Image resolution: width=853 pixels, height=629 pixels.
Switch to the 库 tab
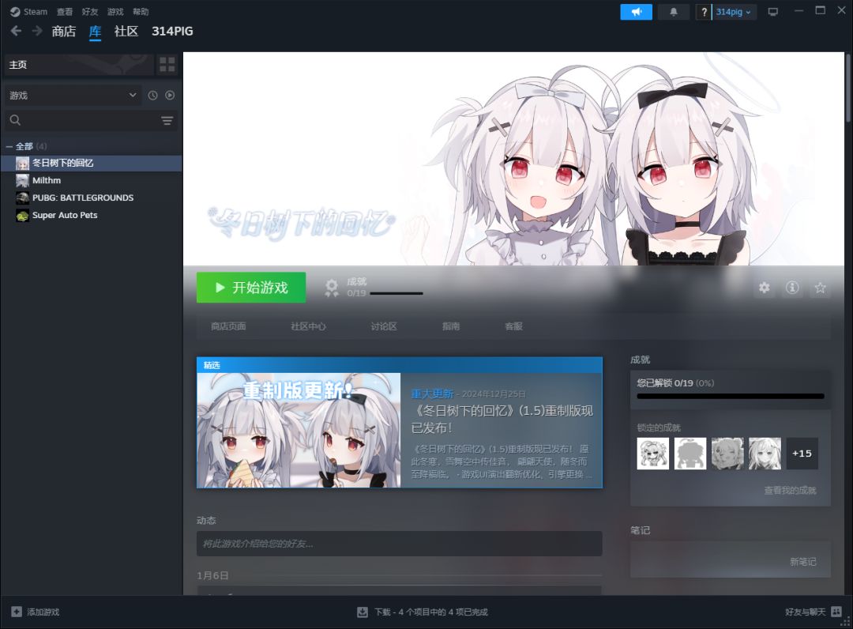[x=96, y=32]
